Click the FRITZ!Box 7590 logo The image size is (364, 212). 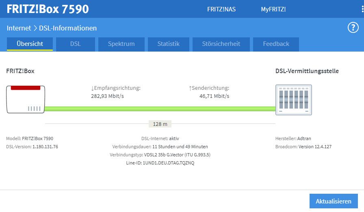[x=48, y=9]
